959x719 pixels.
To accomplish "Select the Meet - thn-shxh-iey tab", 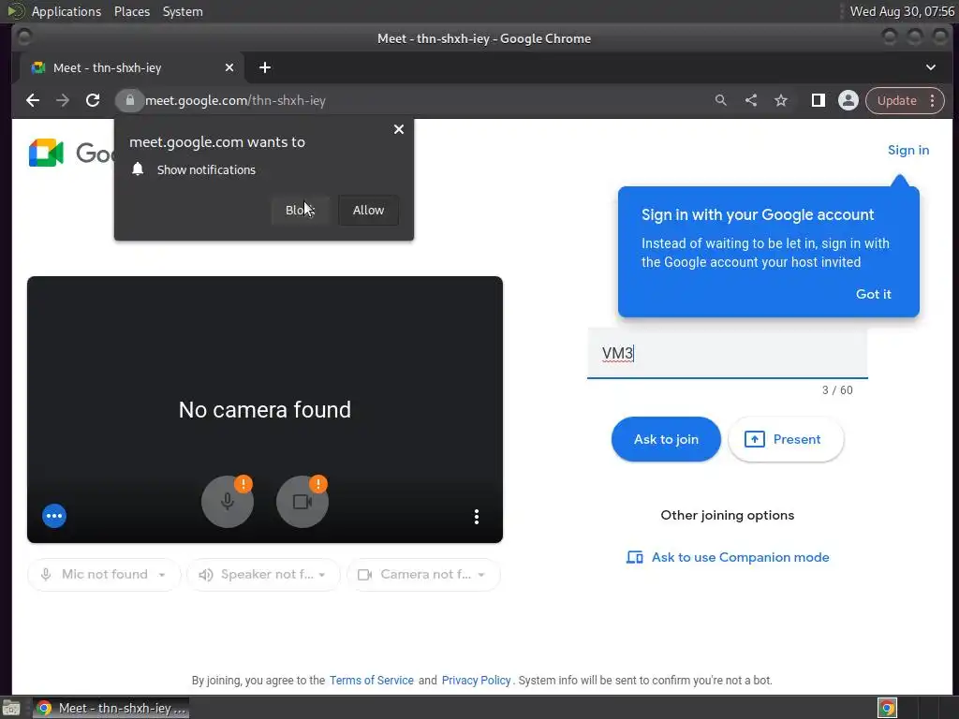I will (131, 67).
